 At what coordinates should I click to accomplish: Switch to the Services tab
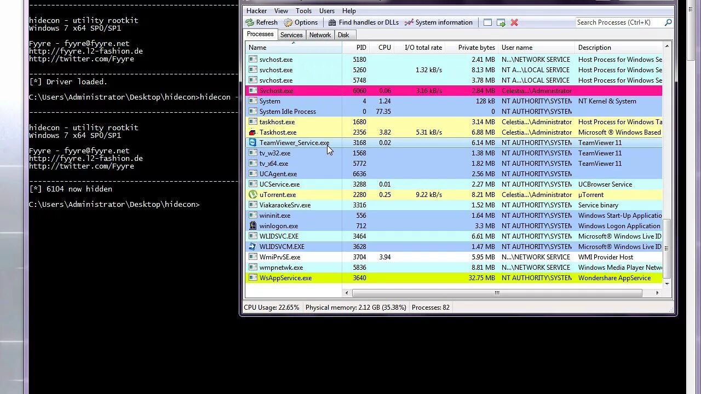click(291, 35)
